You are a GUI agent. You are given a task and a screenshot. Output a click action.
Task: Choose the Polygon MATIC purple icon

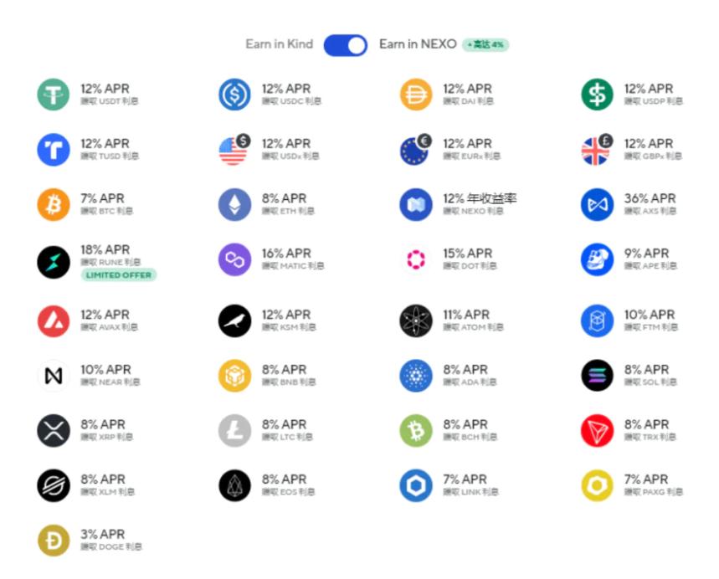(x=234, y=259)
